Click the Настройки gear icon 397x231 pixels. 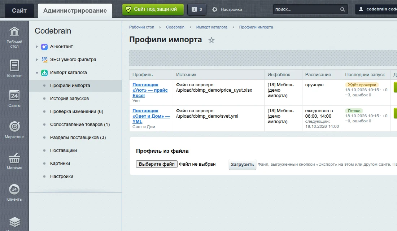pyautogui.click(x=215, y=9)
